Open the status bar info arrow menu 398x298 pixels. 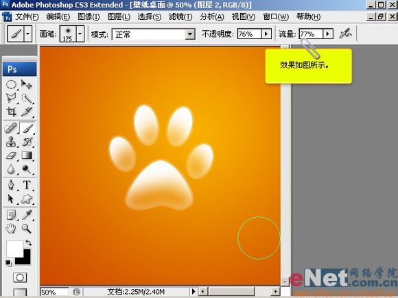[194, 291]
